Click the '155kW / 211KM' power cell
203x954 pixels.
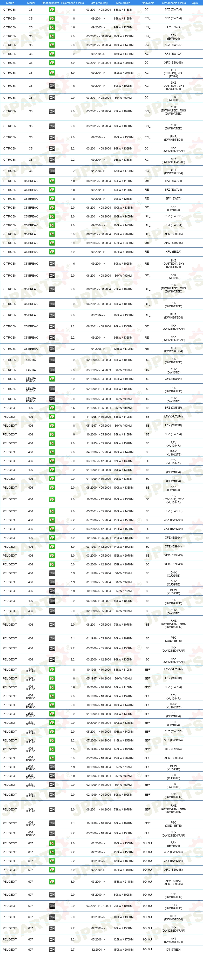tap(123, 882)
